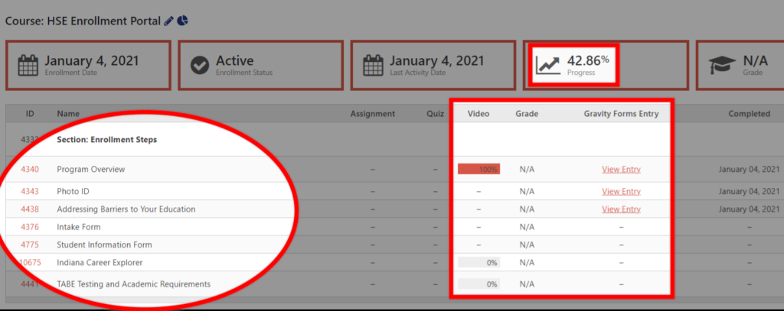Image resolution: width=784 pixels, height=311 pixels.
Task: Click the Video column header
Action: pyautogui.click(x=479, y=114)
